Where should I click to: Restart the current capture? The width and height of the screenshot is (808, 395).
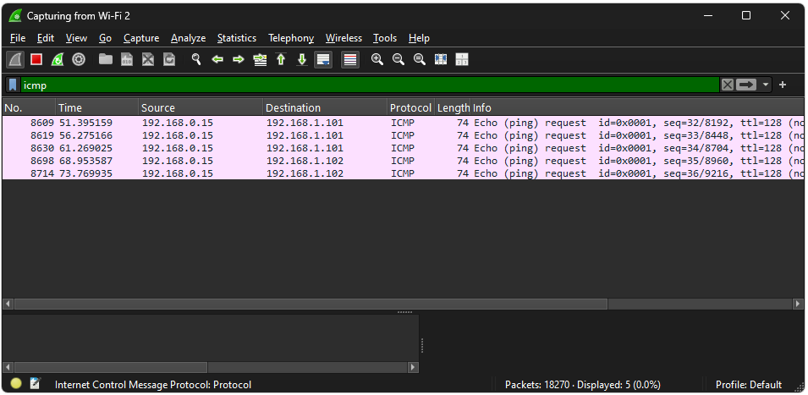click(58, 59)
